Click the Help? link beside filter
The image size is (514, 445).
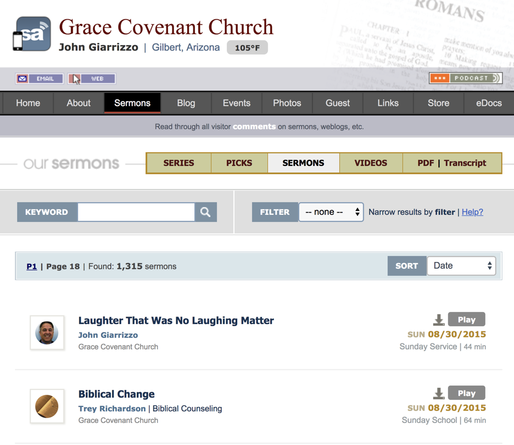(x=472, y=212)
